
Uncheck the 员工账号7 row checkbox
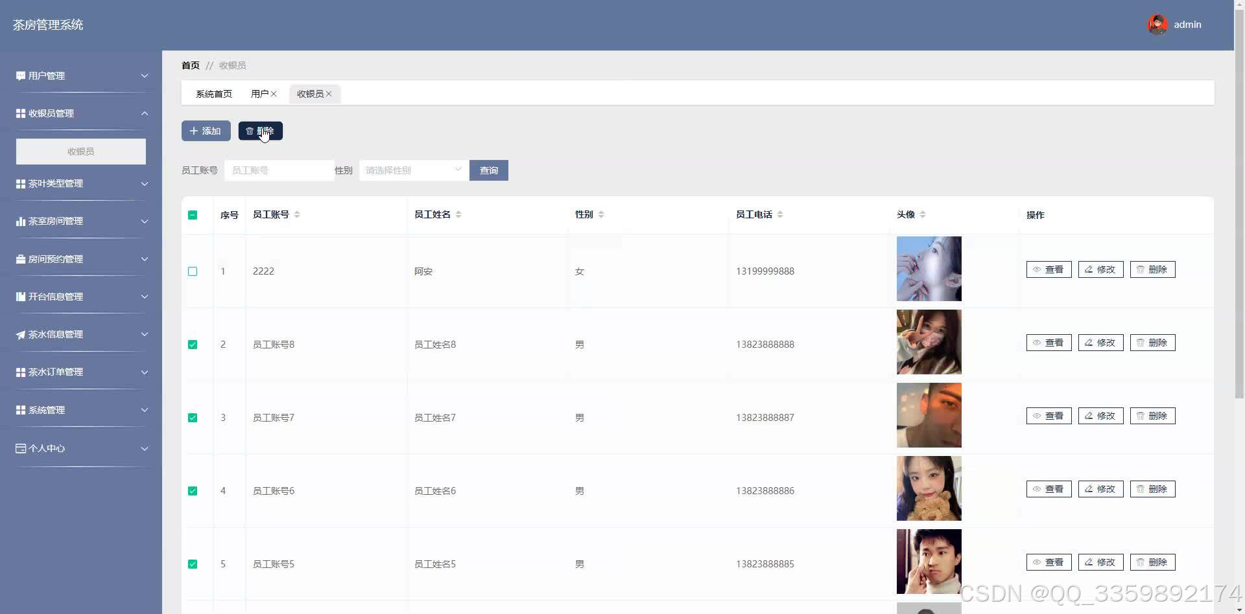coord(193,418)
